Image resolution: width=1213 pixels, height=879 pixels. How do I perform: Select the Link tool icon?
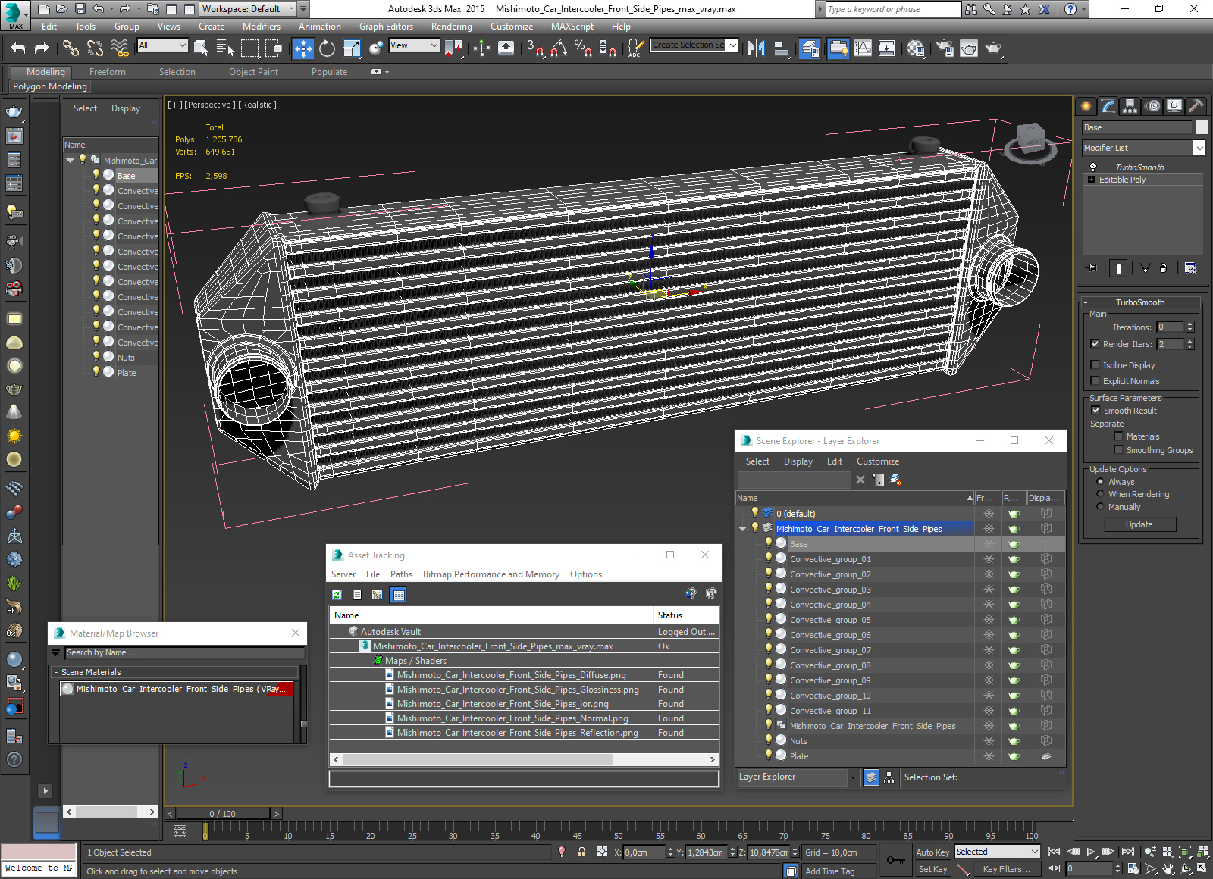click(71, 48)
